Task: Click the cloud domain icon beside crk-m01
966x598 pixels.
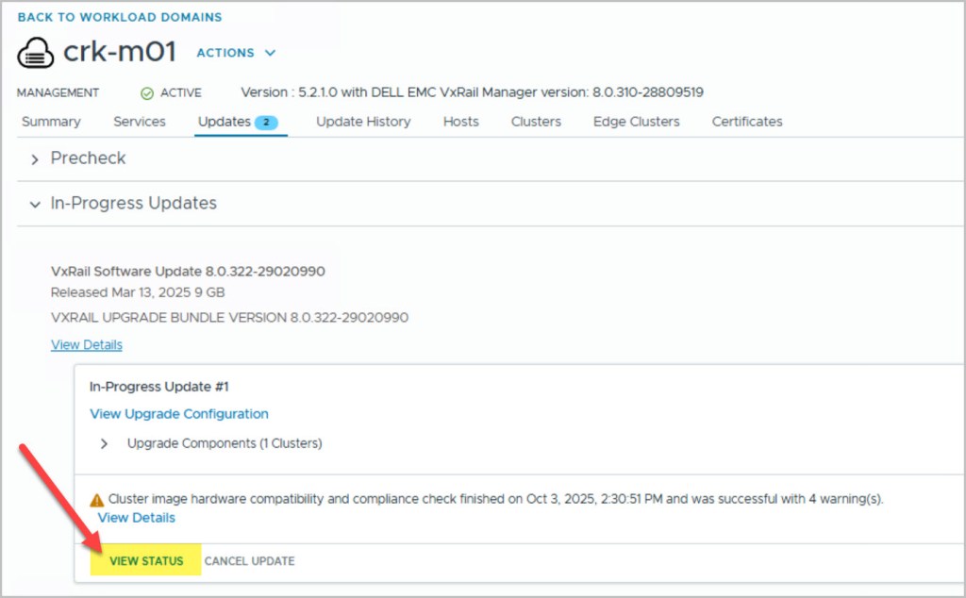Action: point(36,52)
